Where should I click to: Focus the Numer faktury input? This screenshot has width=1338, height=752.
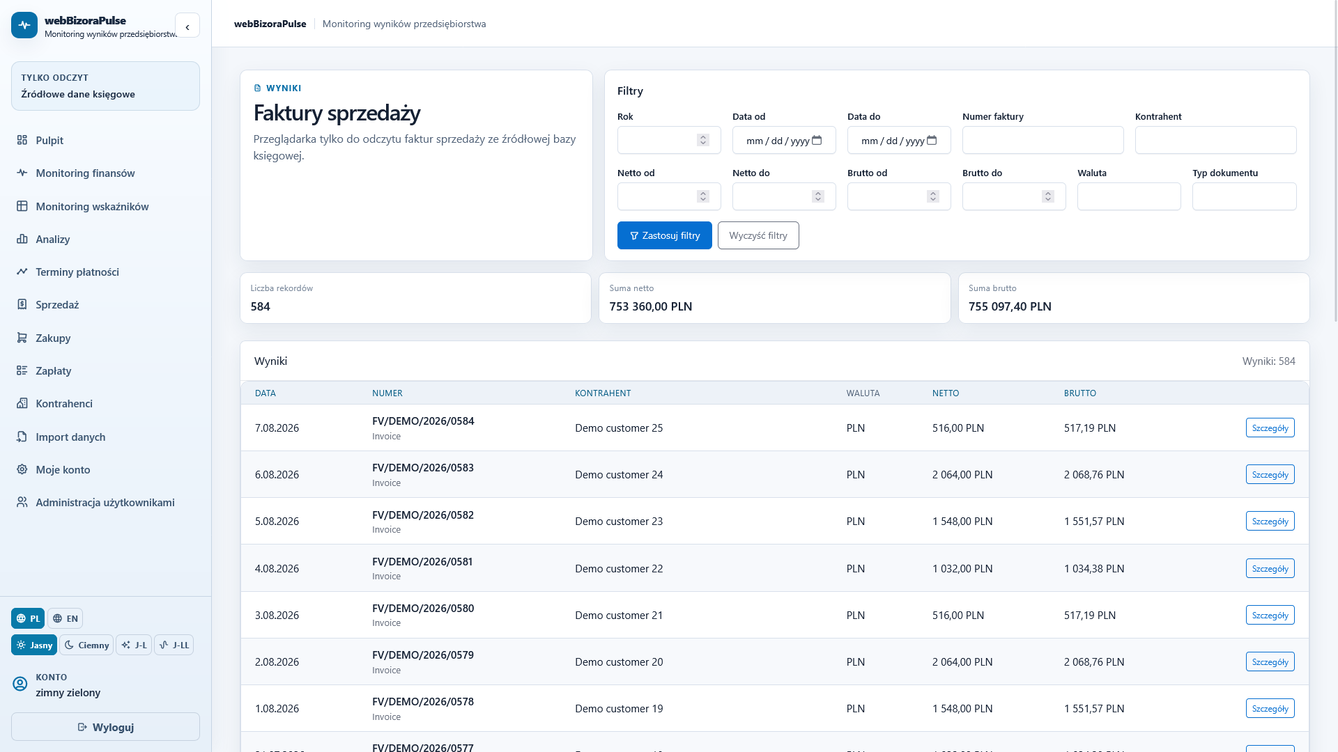pyautogui.click(x=1043, y=140)
